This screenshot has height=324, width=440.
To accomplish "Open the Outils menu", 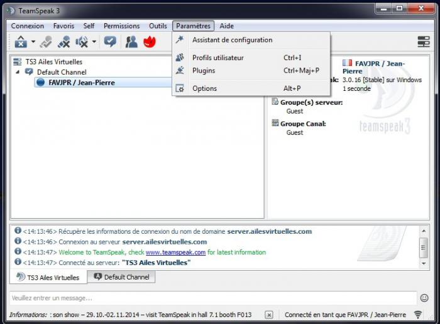I will coord(158,26).
